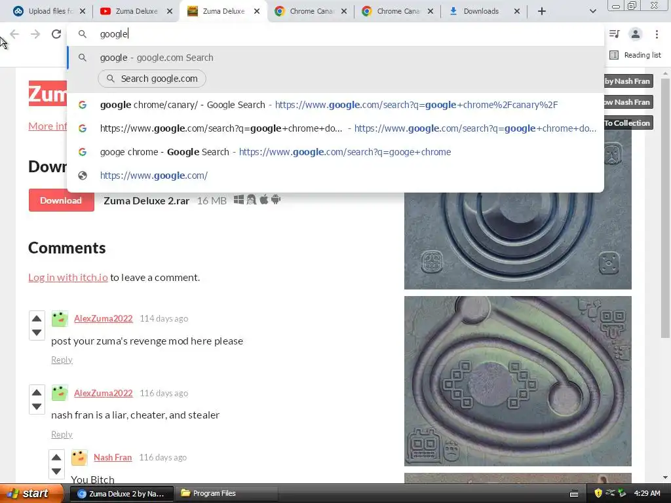Click Nash Fran's yellow avatar
Viewport: 671px width, 503px height.
79,458
